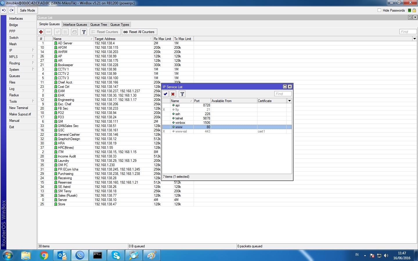This screenshot has width=418, height=261.
Task: Click the queue icon for AD Server row
Action: pyautogui.click(x=56, y=43)
